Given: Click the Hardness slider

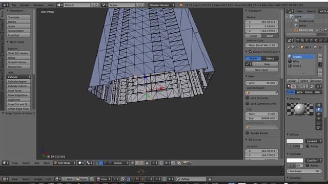Looking at the screenshot, I should [304, 171].
